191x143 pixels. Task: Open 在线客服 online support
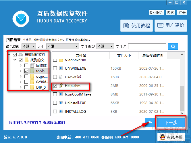(x=171, y=137)
